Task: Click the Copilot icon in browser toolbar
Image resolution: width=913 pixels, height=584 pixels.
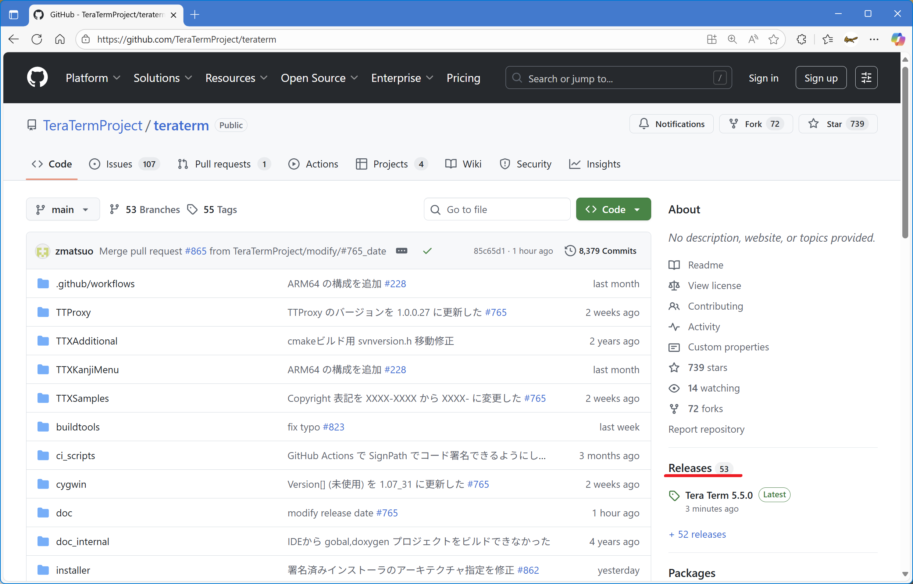Action: pos(898,39)
